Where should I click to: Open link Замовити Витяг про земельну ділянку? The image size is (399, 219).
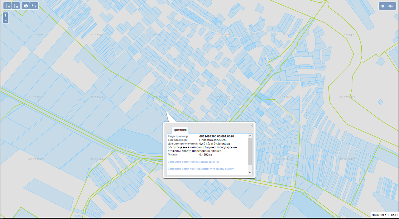[x=193, y=162]
